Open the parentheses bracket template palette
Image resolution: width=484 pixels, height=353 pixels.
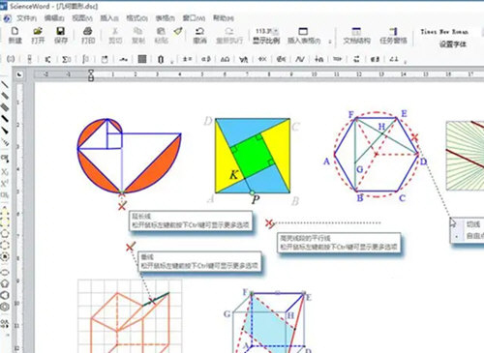coord(11,59)
